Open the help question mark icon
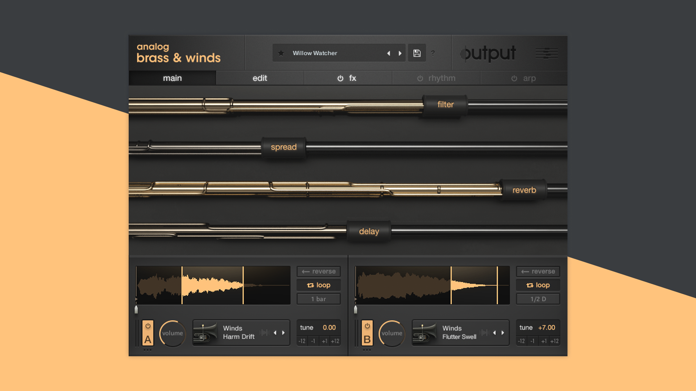This screenshot has height=391, width=696. click(433, 53)
